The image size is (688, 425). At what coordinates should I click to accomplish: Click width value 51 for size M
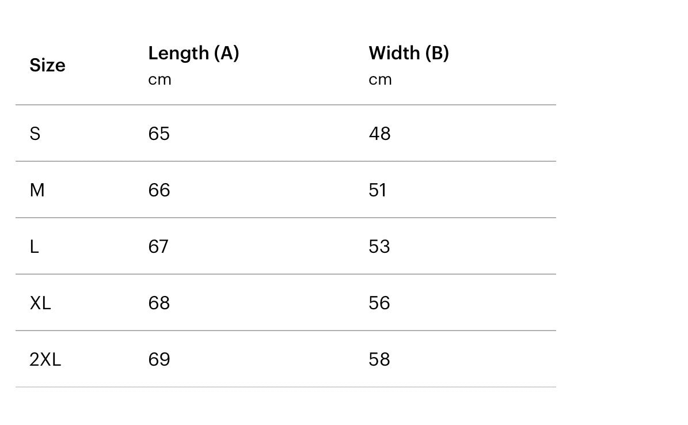pos(378,190)
